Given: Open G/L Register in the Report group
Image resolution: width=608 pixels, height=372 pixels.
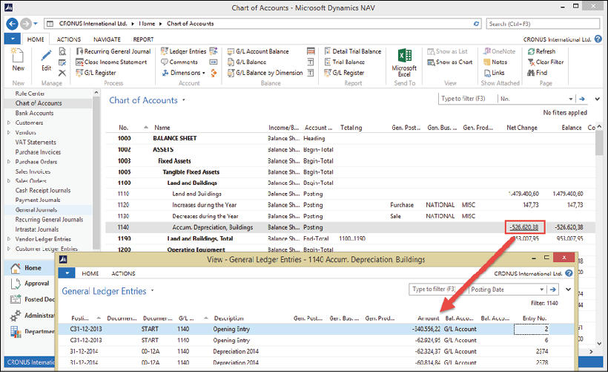Looking at the screenshot, I should coord(344,73).
